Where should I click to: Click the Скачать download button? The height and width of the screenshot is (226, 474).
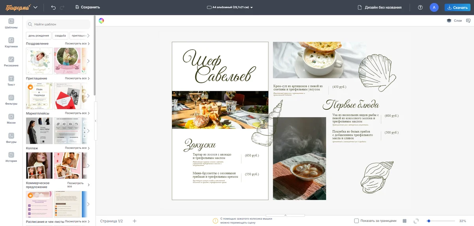click(457, 7)
